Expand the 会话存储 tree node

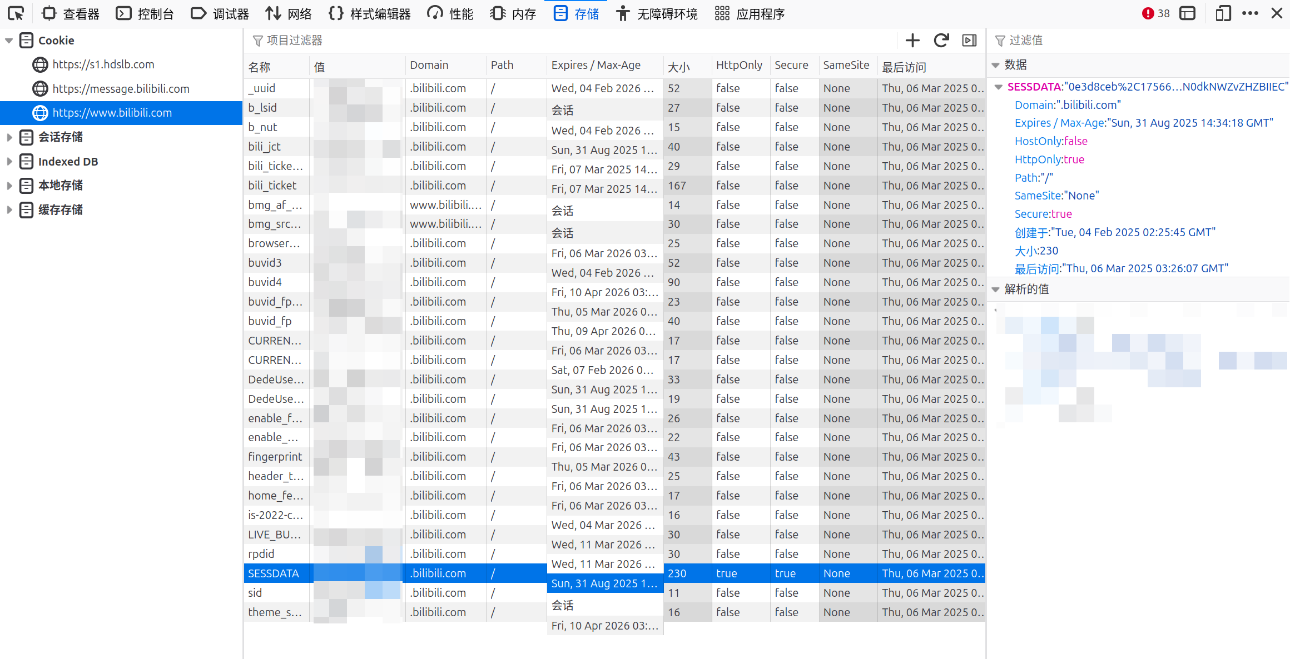pyautogui.click(x=9, y=137)
